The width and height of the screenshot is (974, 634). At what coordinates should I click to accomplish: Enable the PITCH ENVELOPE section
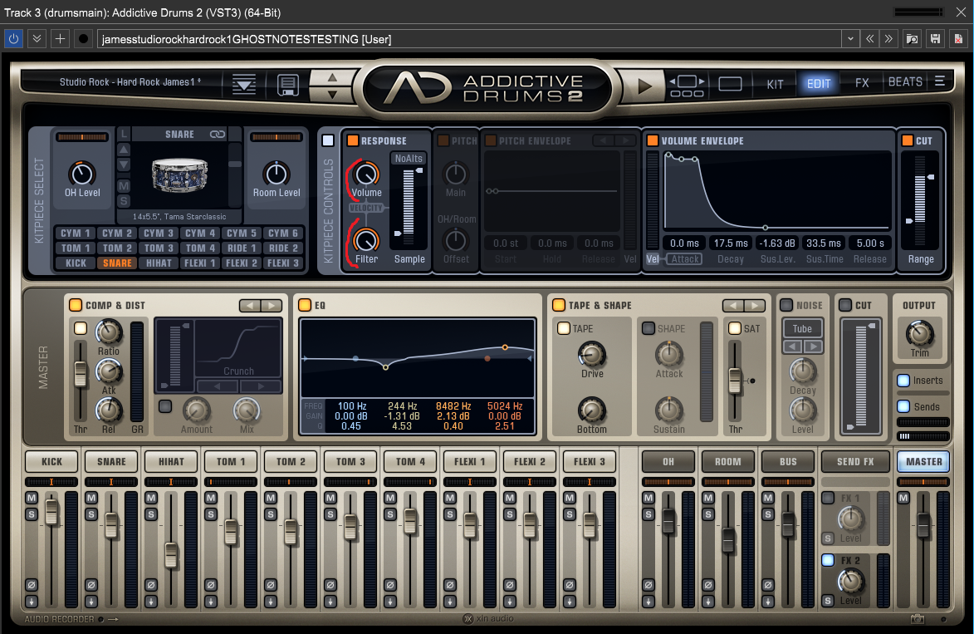click(490, 140)
